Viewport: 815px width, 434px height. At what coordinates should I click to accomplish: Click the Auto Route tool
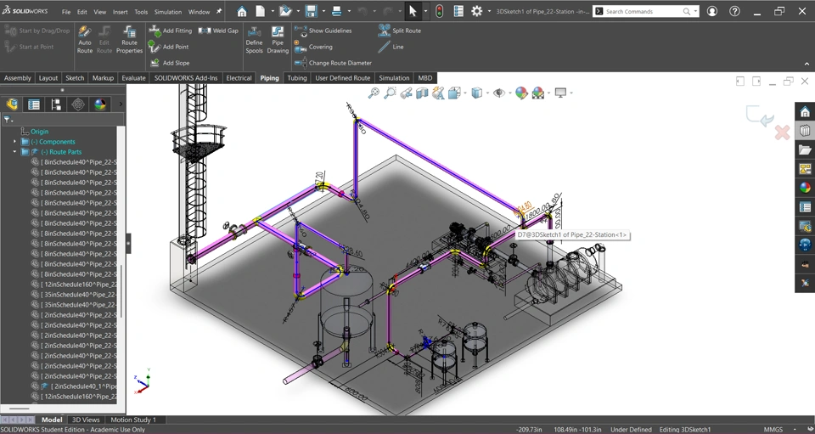click(x=85, y=39)
